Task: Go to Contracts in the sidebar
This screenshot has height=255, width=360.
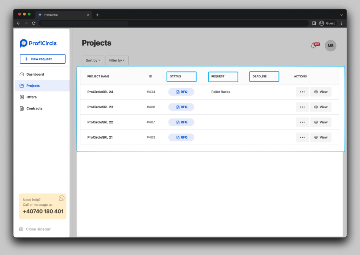Action: (43, 108)
